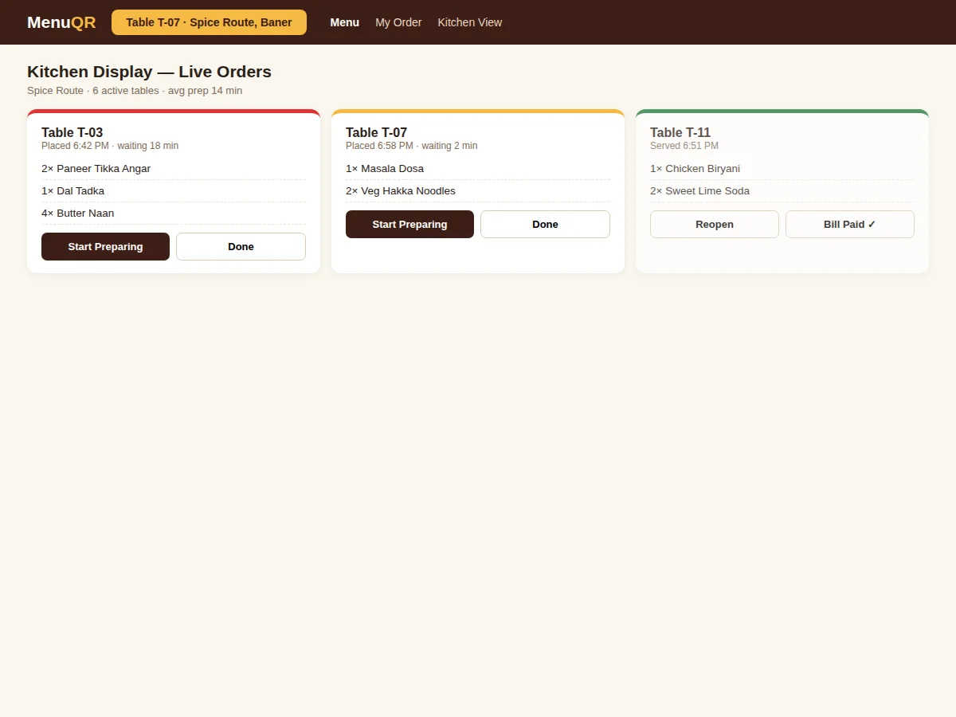
Task: Open the Table T-07 Spice Route badge
Action: click(209, 22)
